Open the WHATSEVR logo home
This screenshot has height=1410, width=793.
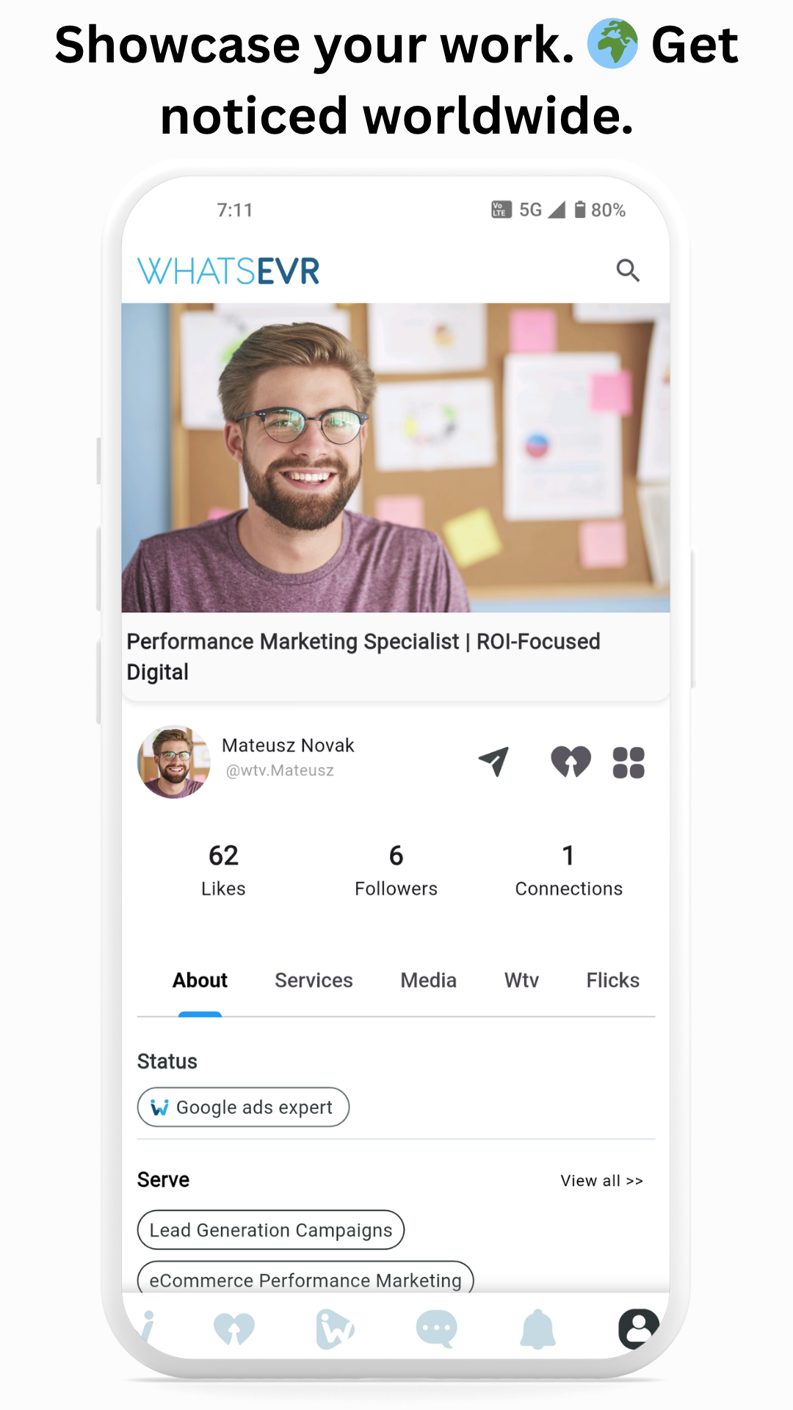click(x=228, y=271)
